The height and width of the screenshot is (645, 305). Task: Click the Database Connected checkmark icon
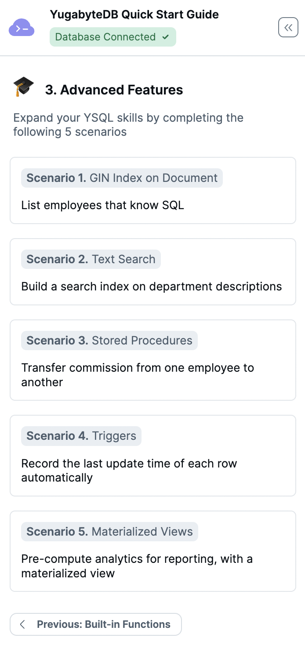tap(166, 37)
